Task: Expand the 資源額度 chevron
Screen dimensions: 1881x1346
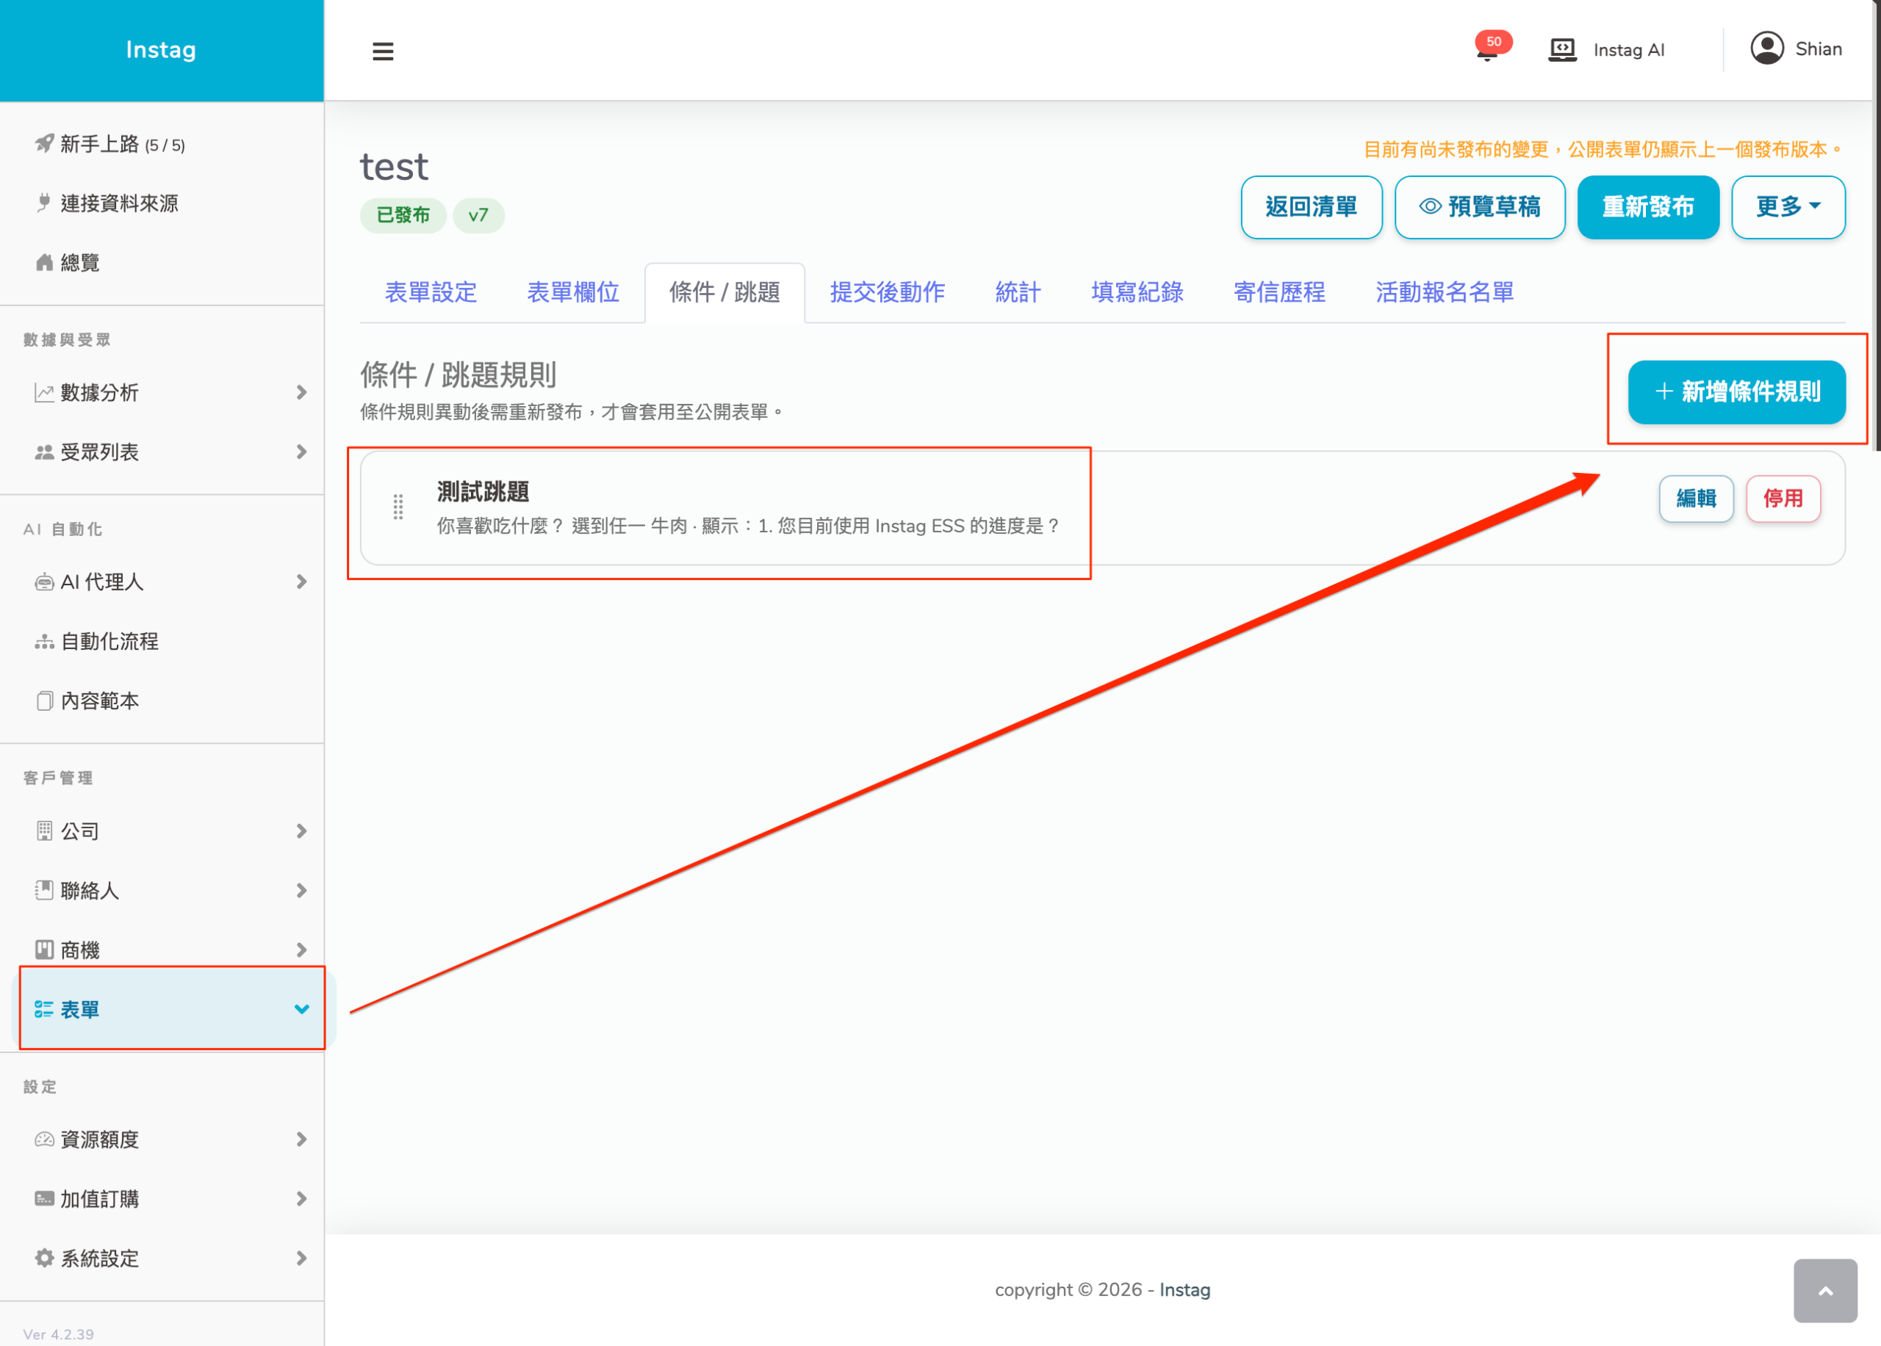Action: pos(301,1140)
